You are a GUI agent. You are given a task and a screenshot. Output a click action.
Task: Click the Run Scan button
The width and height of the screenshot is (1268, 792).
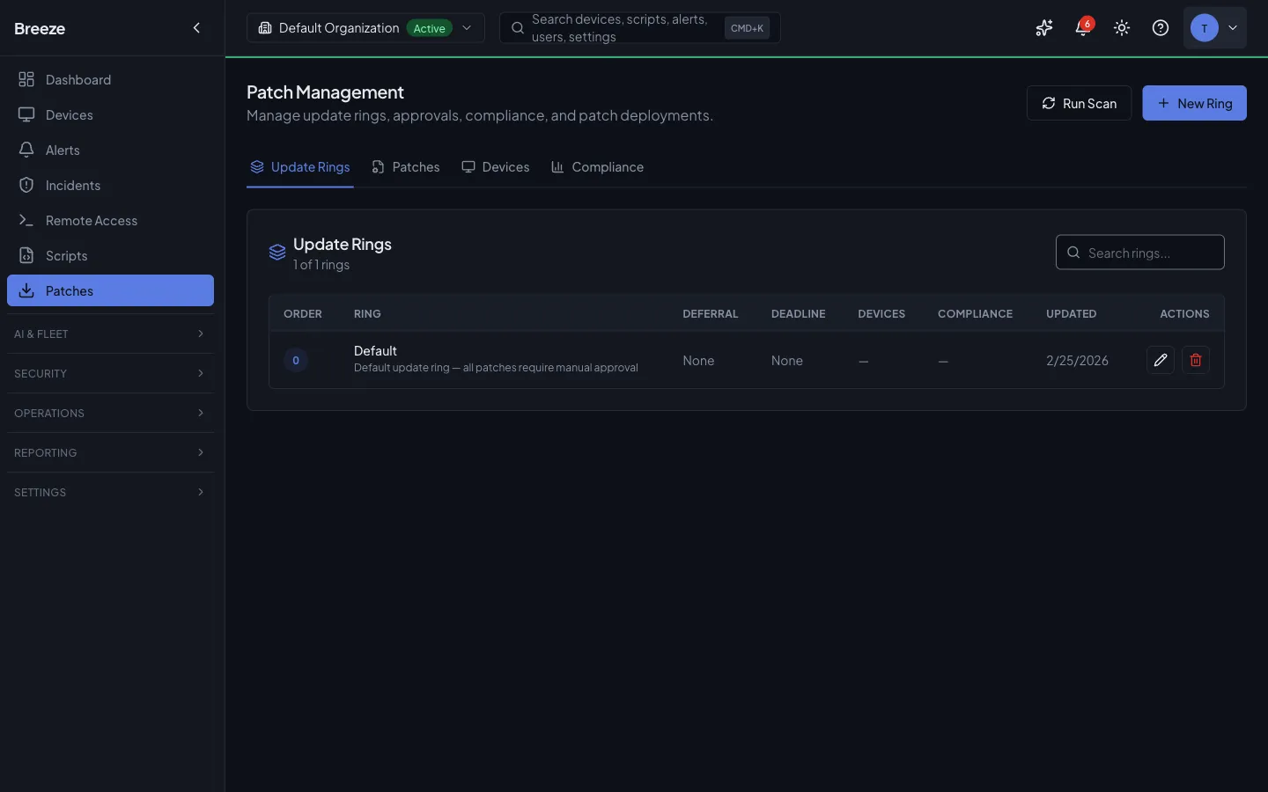(x=1078, y=103)
